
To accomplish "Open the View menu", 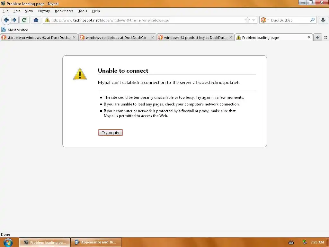I will [29, 11].
